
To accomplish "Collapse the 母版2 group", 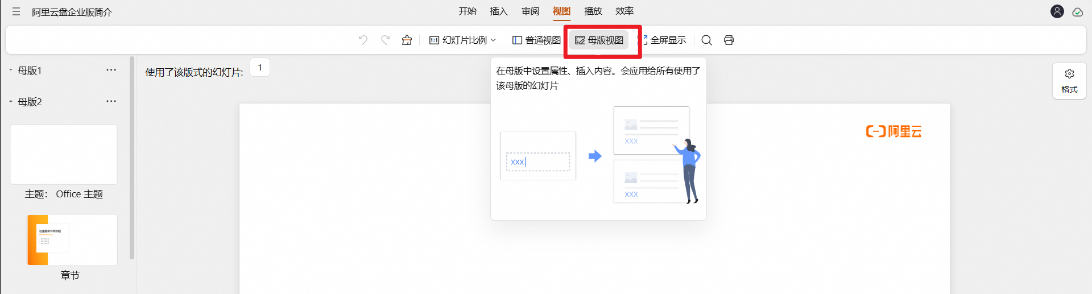I will (11, 101).
